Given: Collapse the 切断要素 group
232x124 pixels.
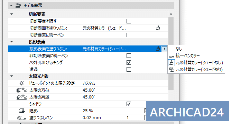Looking at the screenshot, I should point(12,14).
